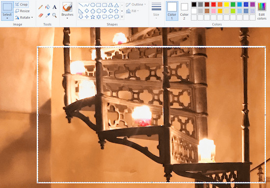Open the Resize dialog

coord(22,11)
